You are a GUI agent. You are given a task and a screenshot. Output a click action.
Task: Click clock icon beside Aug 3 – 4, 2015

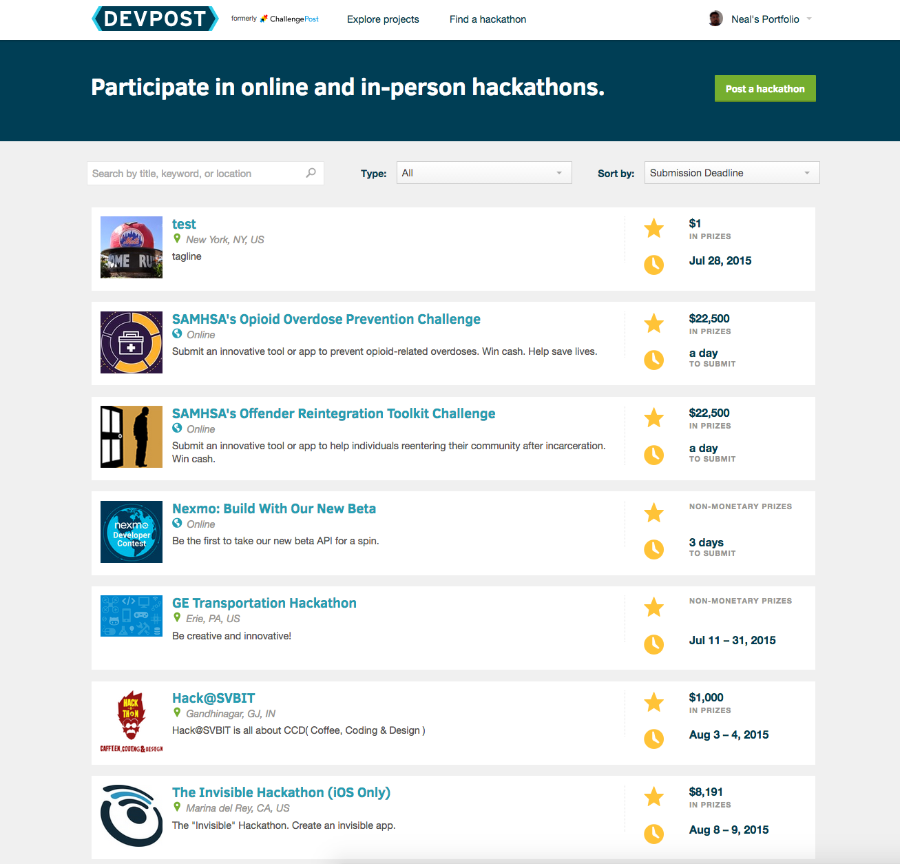click(653, 739)
